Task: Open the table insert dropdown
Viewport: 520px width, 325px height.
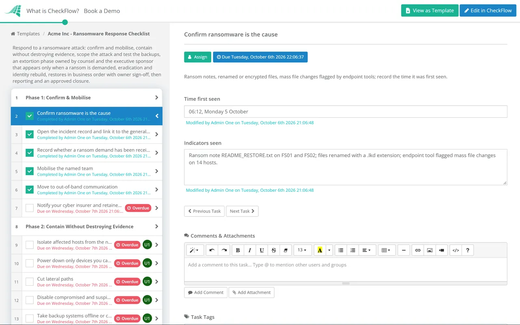Action: [x=386, y=250]
